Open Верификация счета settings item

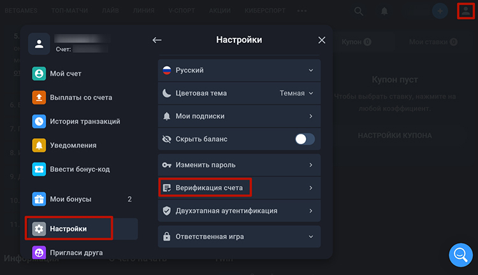pos(239,188)
